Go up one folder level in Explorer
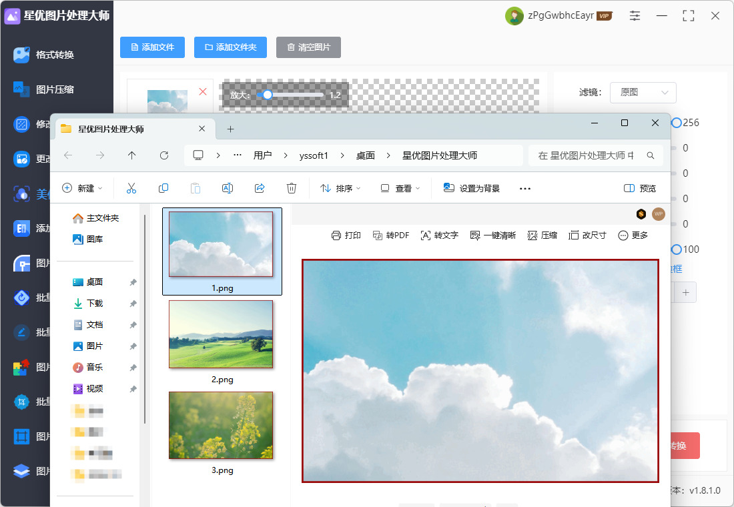734x507 pixels. click(132, 155)
